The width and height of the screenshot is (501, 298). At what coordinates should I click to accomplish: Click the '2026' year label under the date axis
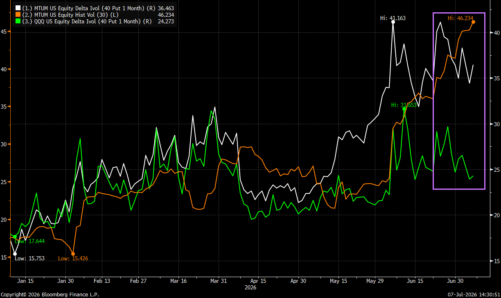[x=250, y=288]
